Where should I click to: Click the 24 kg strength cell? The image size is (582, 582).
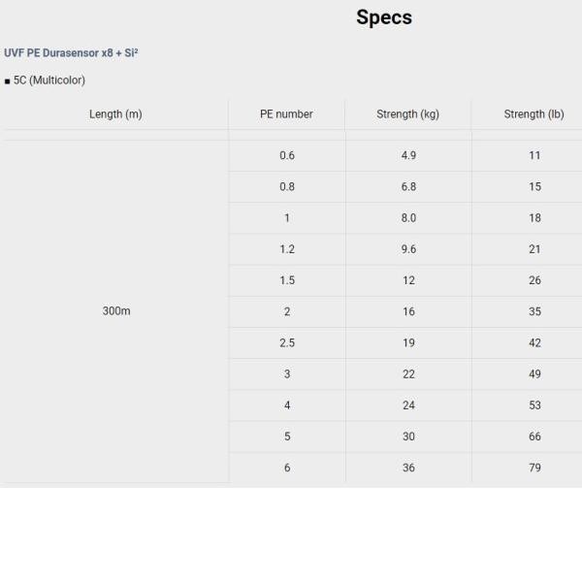pyautogui.click(x=408, y=405)
